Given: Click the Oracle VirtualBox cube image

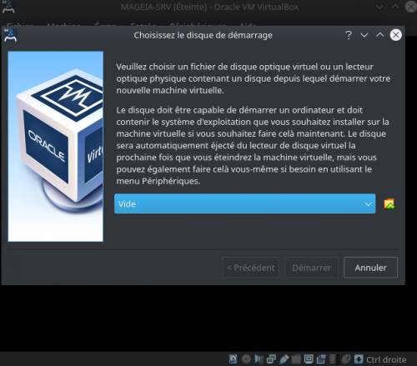Looking at the screenshot, I should click(56, 146).
